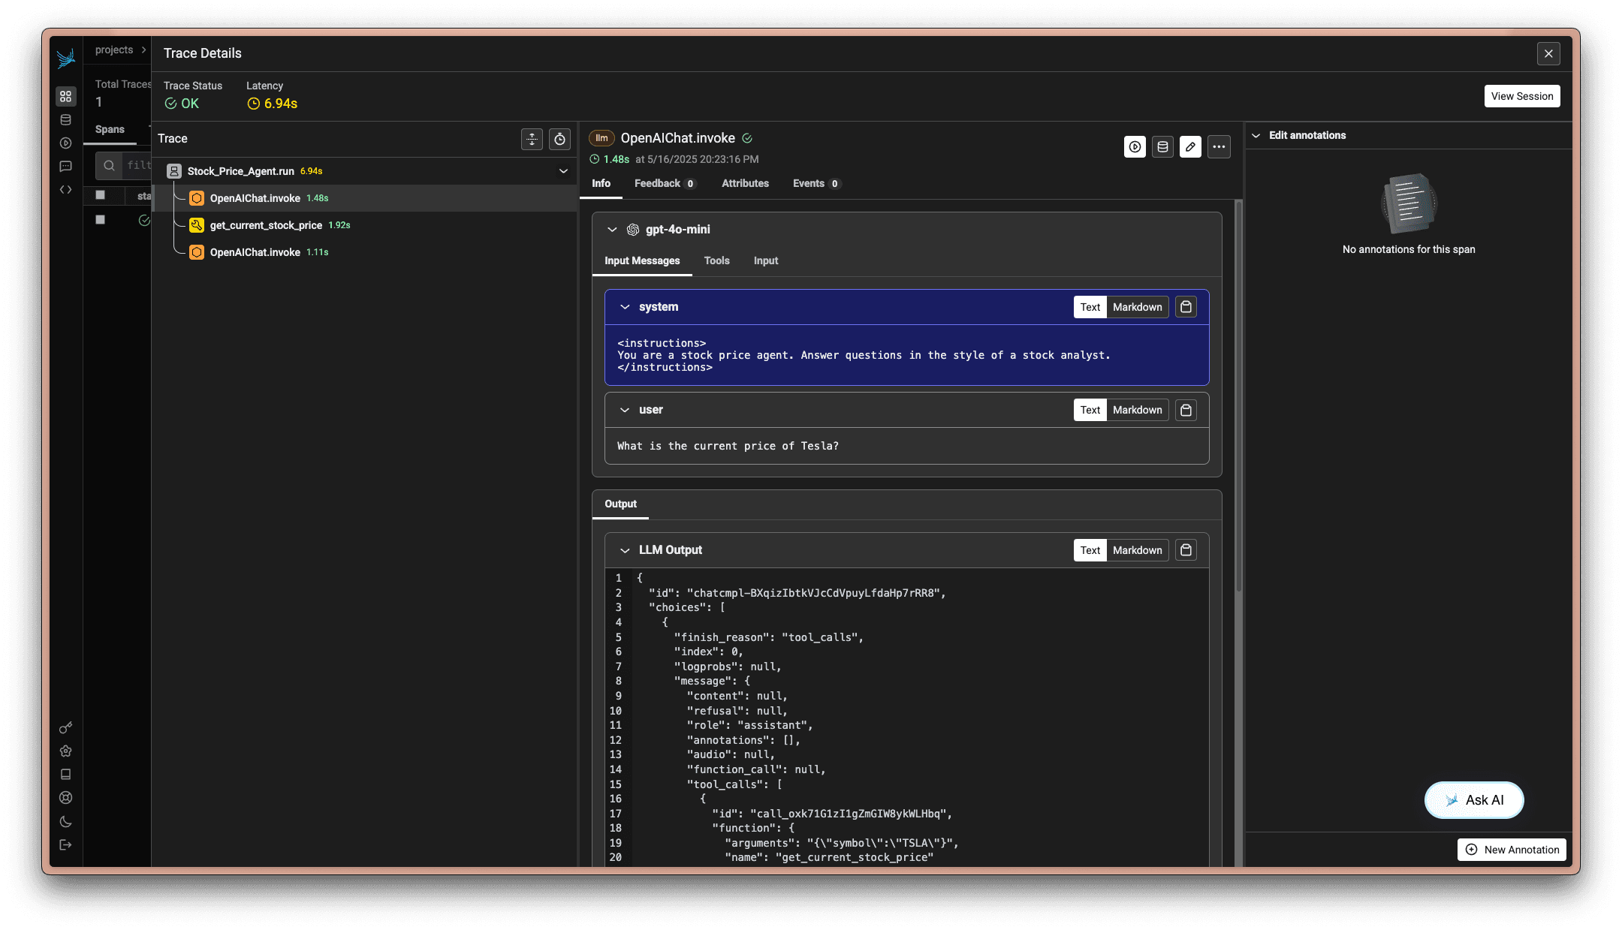1622x930 pixels.
Task: Click the span filter search field
Action: [124, 165]
